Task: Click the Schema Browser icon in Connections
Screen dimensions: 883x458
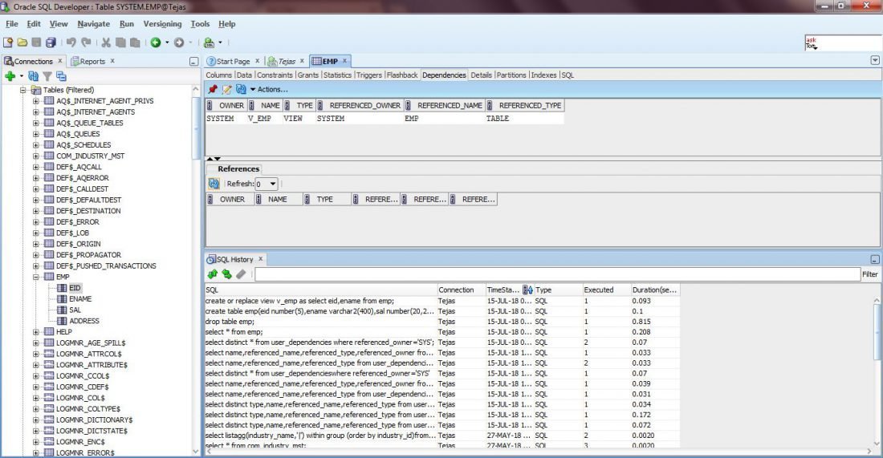Action: pyautogui.click(x=61, y=76)
